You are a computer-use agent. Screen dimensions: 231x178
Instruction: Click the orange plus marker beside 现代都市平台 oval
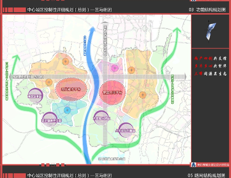[49, 82]
